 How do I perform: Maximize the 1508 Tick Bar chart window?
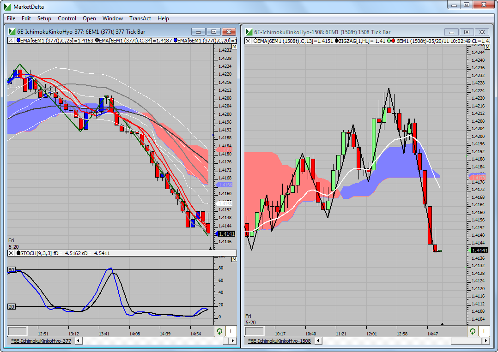pos(467,32)
